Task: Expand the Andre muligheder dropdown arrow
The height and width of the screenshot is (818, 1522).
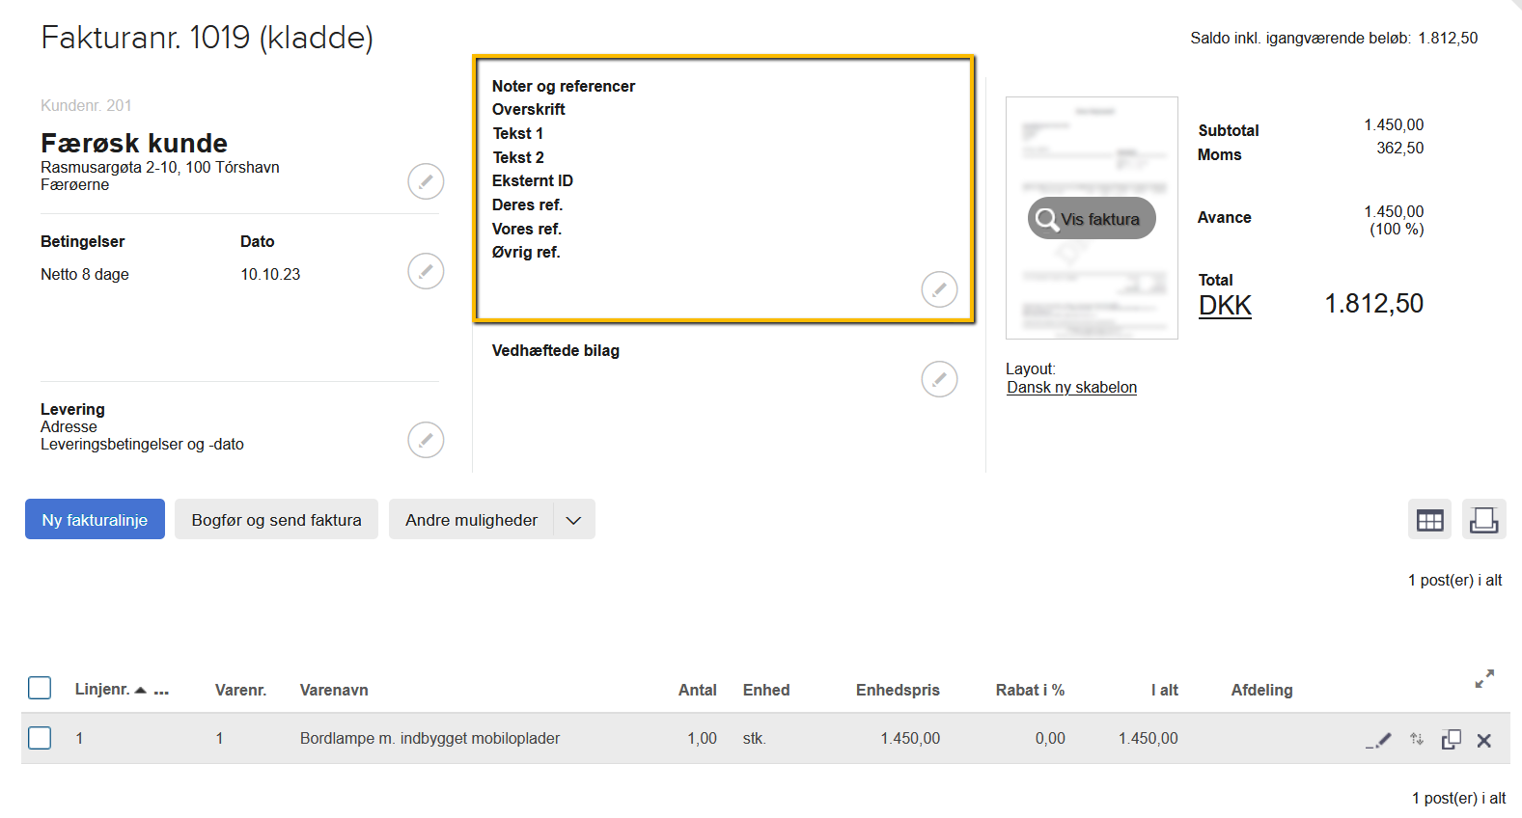Action: (573, 520)
